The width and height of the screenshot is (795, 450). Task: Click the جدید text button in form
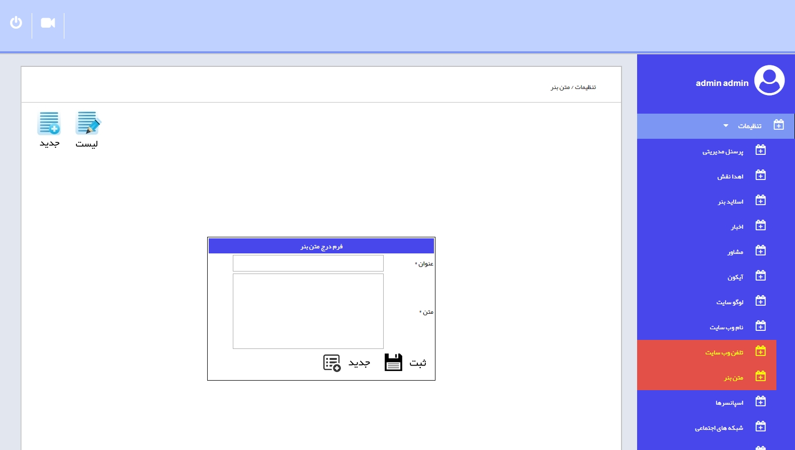[x=360, y=363]
